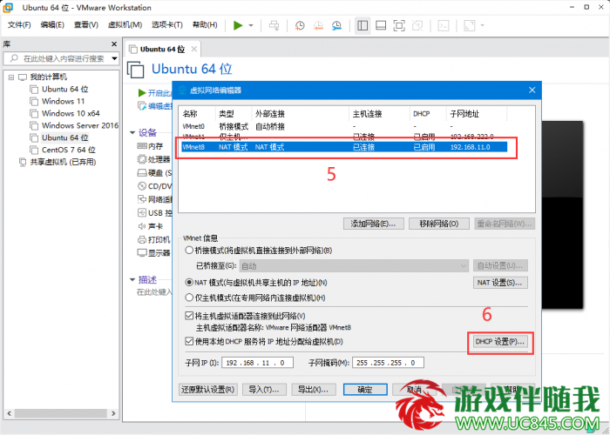
Task: Click the 导出(X)... button
Action: coord(314,389)
